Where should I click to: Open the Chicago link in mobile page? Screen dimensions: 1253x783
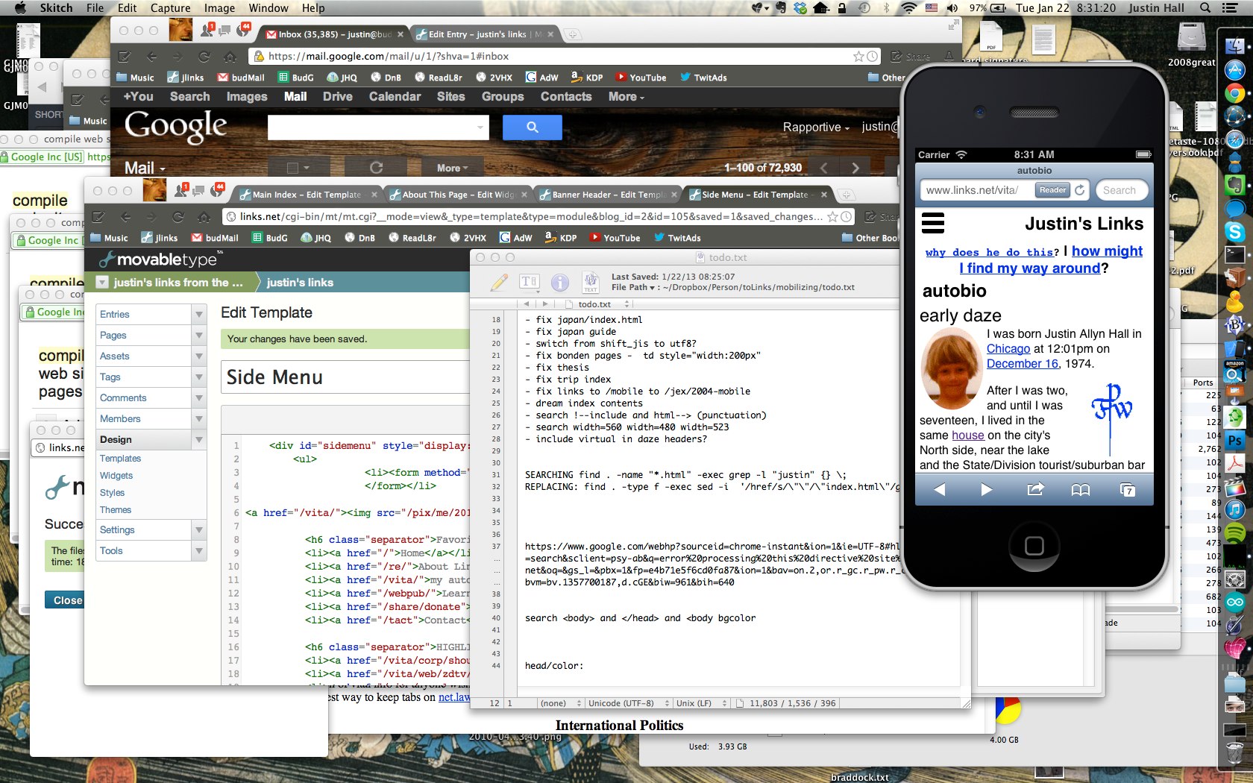point(1008,349)
